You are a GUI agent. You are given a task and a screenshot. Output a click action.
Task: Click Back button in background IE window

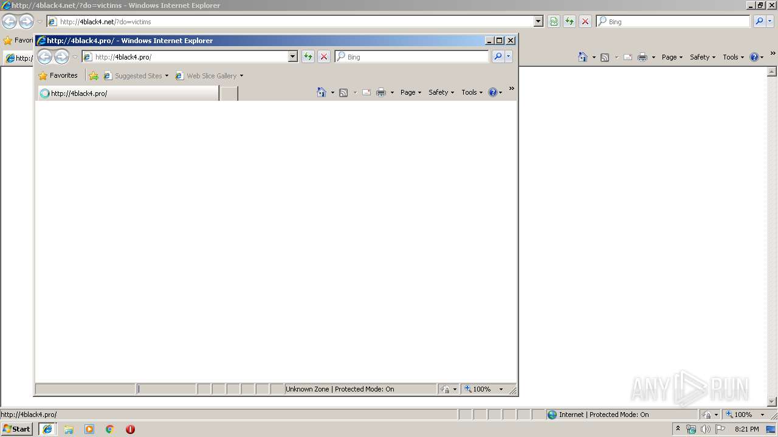click(x=9, y=21)
